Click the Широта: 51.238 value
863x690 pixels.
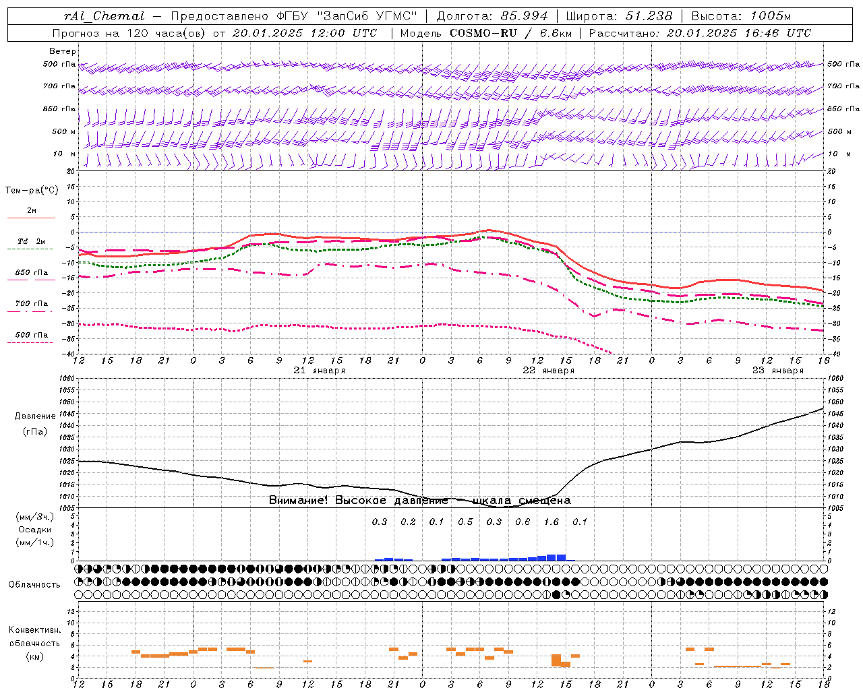pos(620,16)
